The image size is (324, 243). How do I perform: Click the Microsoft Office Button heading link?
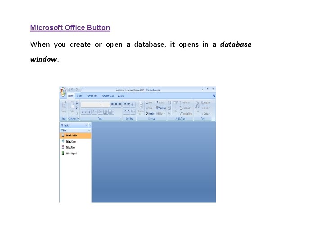pos(70,28)
